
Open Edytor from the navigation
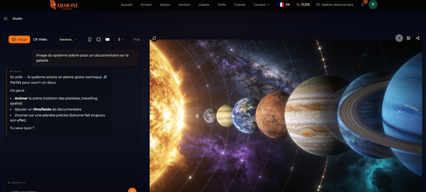pyautogui.click(x=165, y=5)
